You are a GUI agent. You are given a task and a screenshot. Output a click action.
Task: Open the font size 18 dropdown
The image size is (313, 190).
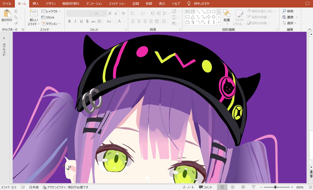pos(105,13)
